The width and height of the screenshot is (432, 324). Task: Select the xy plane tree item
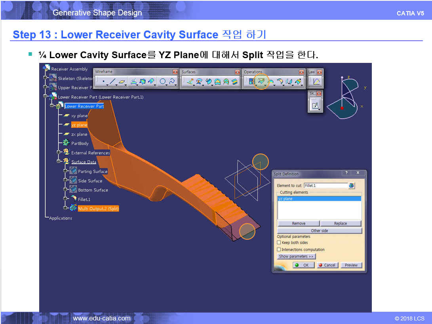pyautogui.click(x=79, y=116)
